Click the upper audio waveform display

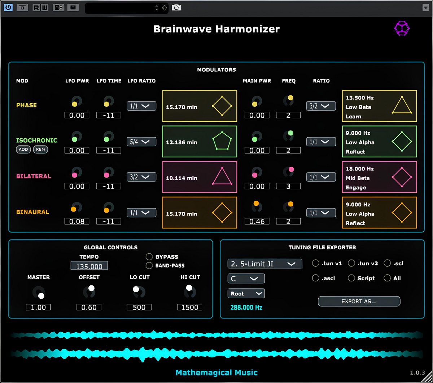coord(216,335)
